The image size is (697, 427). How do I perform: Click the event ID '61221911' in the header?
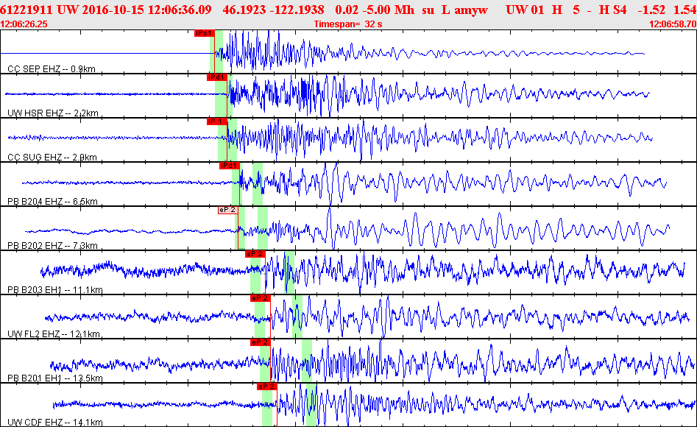26,10
